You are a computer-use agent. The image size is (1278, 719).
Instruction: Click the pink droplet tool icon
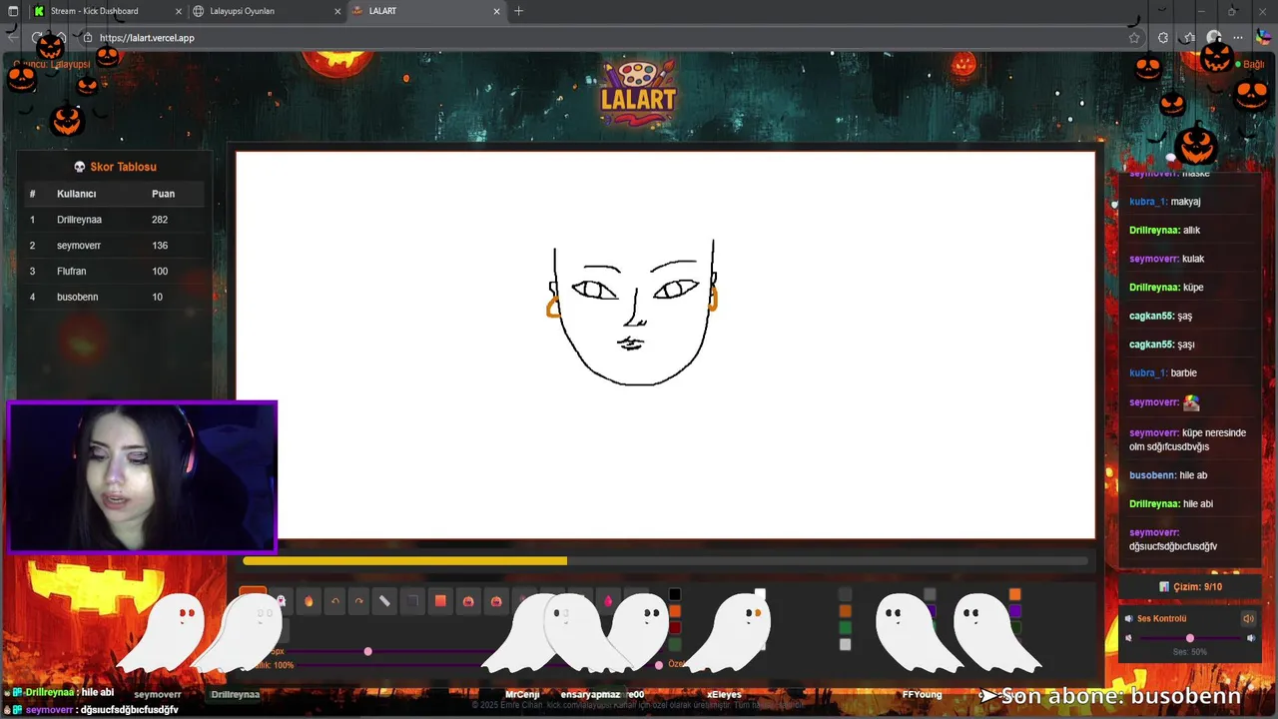coord(607,601)
